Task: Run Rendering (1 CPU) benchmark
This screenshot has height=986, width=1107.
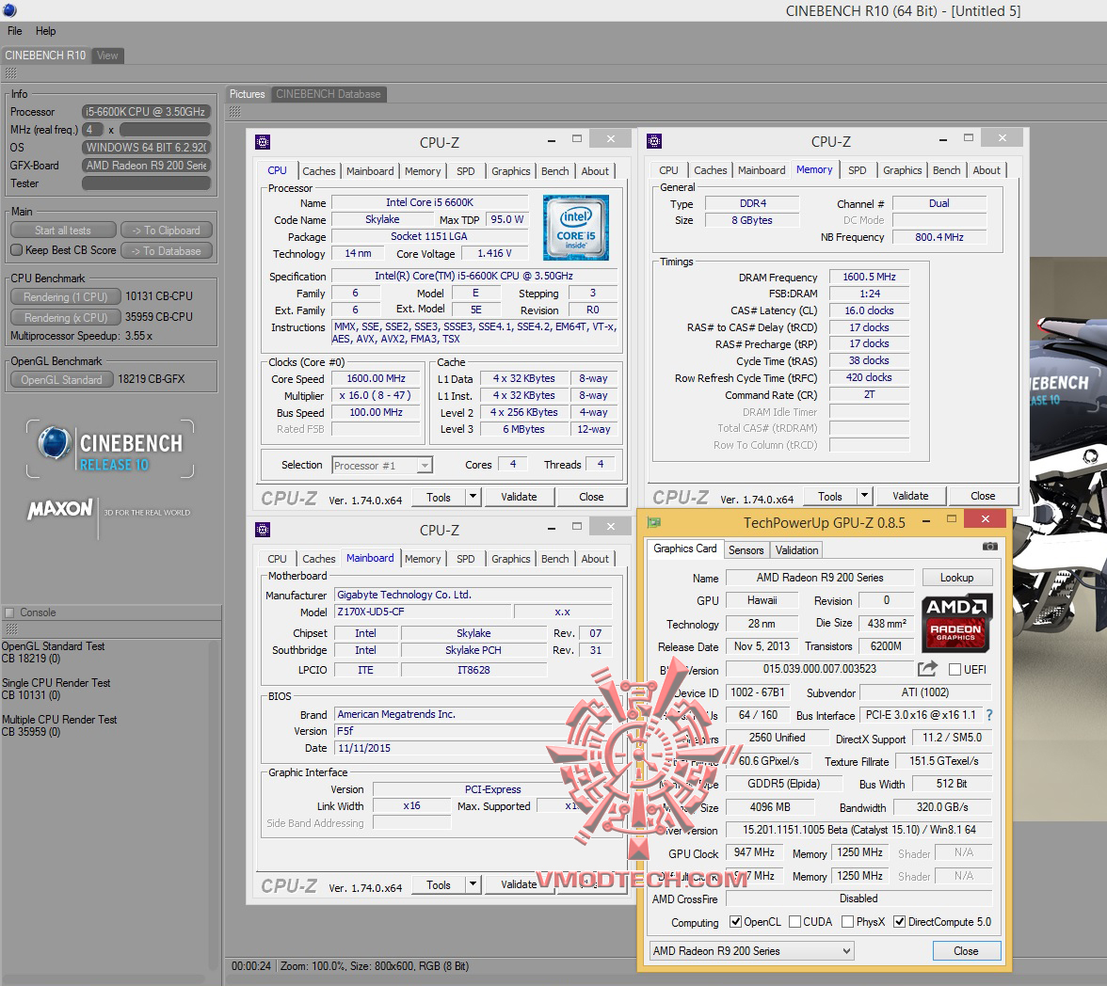Action: pos(65,296)
